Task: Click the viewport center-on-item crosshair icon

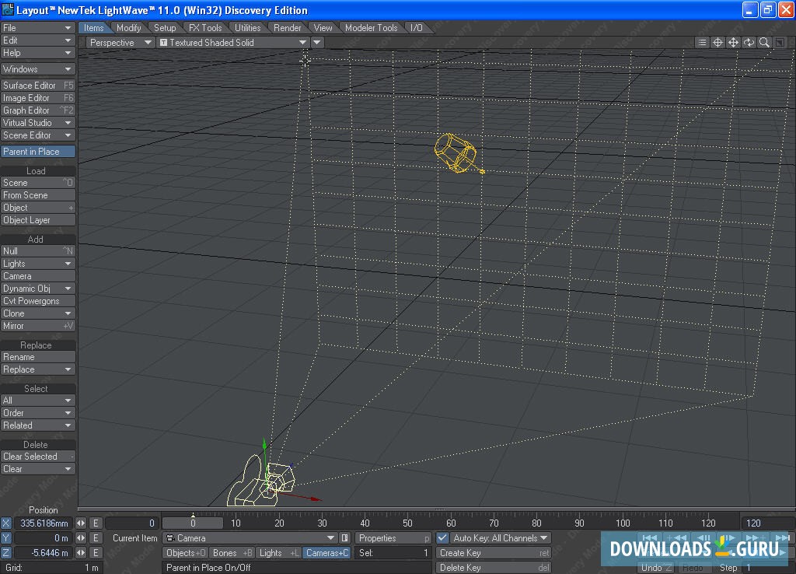Action: coord(718,43)
